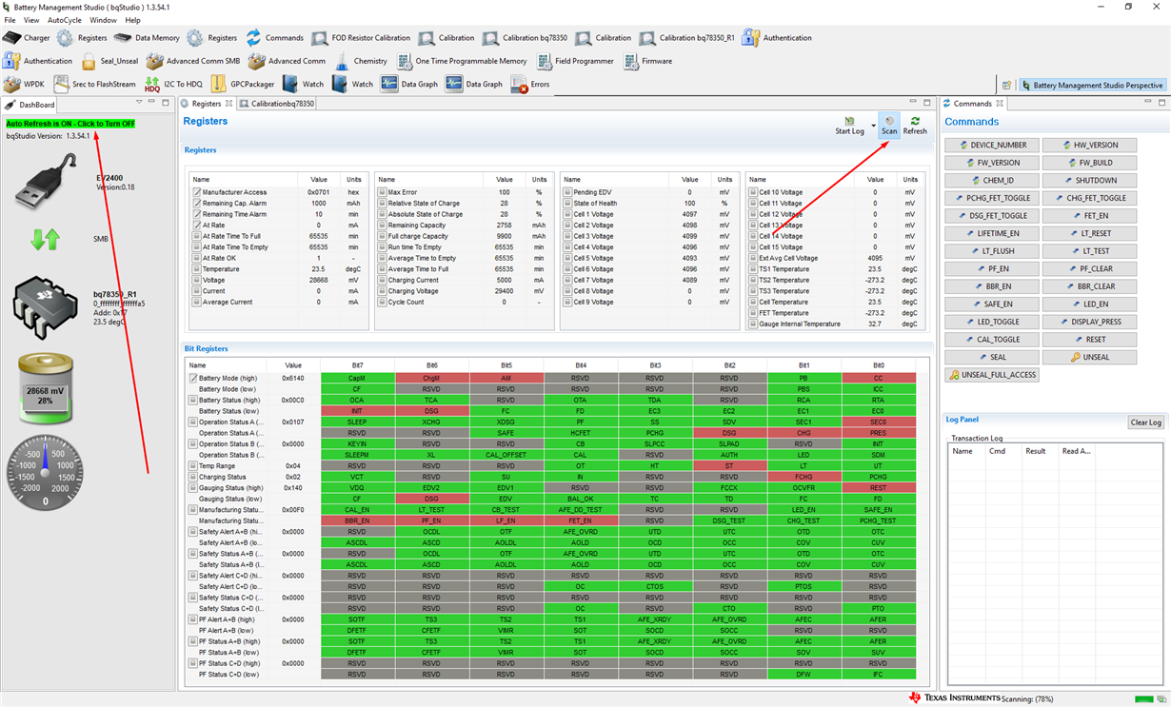Open the WPDK tool
Viewport: 1171px width, 707px height.
click(24, 84)
